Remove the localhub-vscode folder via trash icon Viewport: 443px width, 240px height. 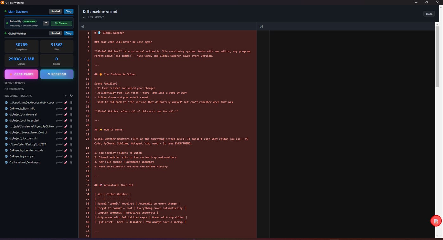point(71,103)
